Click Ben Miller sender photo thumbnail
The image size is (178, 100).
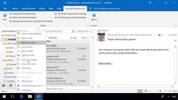pyautogui.click(x=101, y=37)
